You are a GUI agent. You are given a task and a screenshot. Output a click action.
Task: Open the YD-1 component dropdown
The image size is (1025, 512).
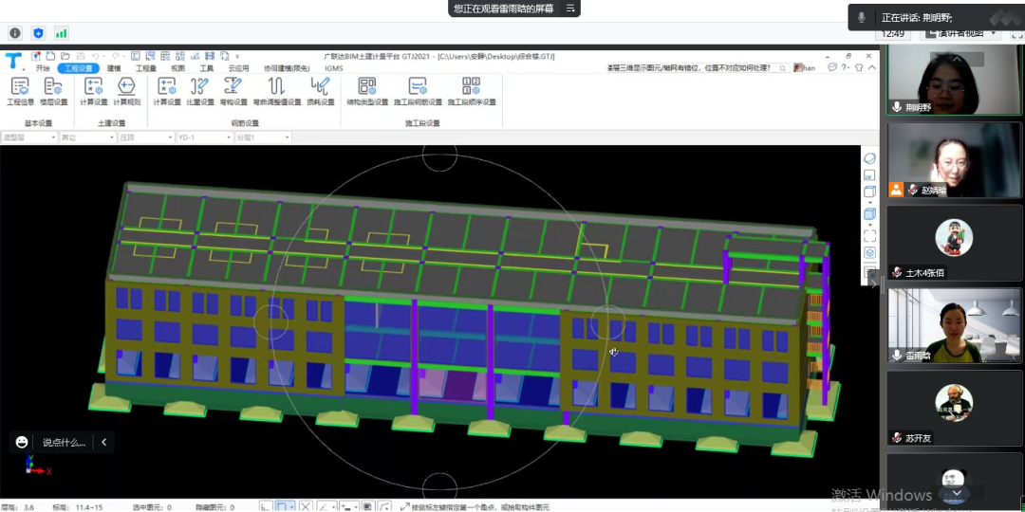coord(203,137)
